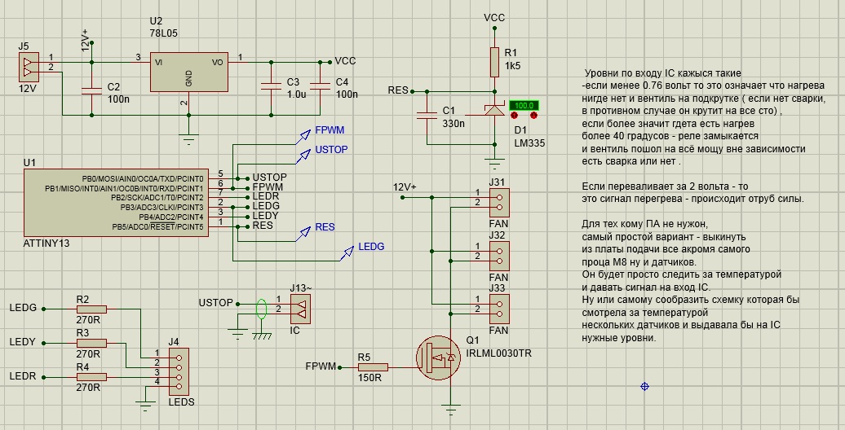Click resistor R5 150R at MOSFET gate
Image resolution: width=845 pixels, height=430 pixels.
pos(373,366)
